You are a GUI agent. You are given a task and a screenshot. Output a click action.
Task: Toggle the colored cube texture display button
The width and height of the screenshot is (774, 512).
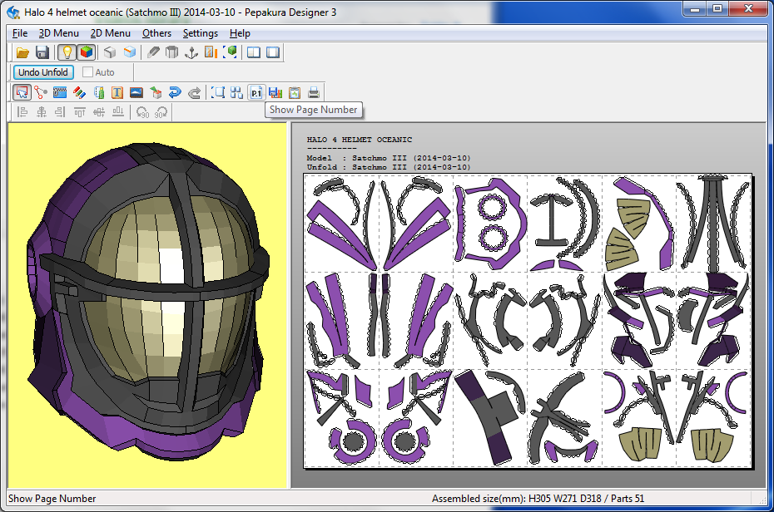[x=87, y=52]
